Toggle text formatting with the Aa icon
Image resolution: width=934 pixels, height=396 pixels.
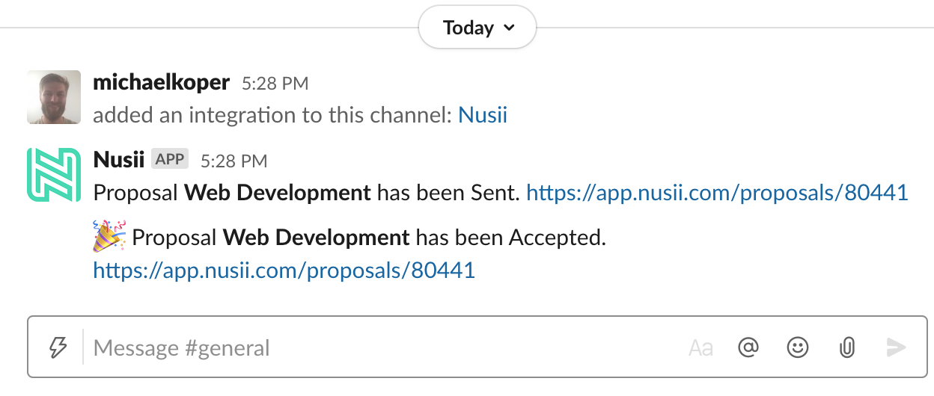pyautogui.click(x=700, y=347)
